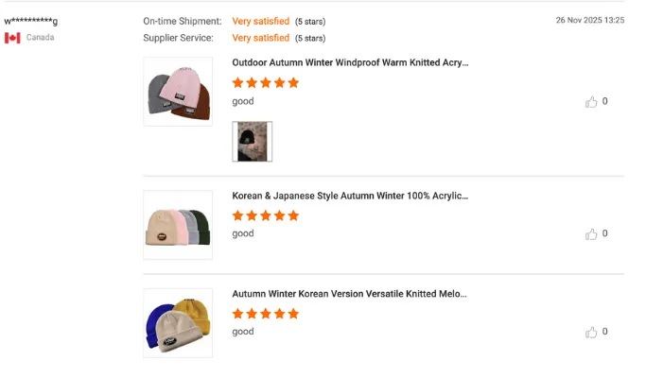The height and width of the screenshot is (378, 646).
Task: Like the Korean & Japanese Style review
Action: [x=591, y=233]
